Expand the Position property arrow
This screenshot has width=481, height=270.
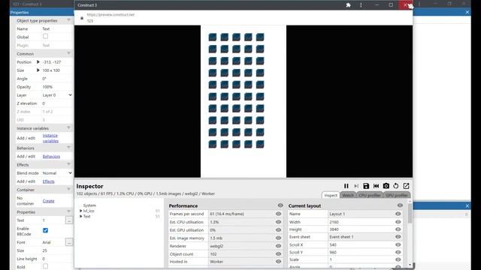(x=38, y=61)
